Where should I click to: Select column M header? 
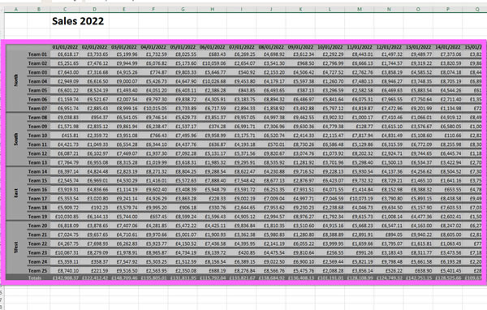click(360, 9)
